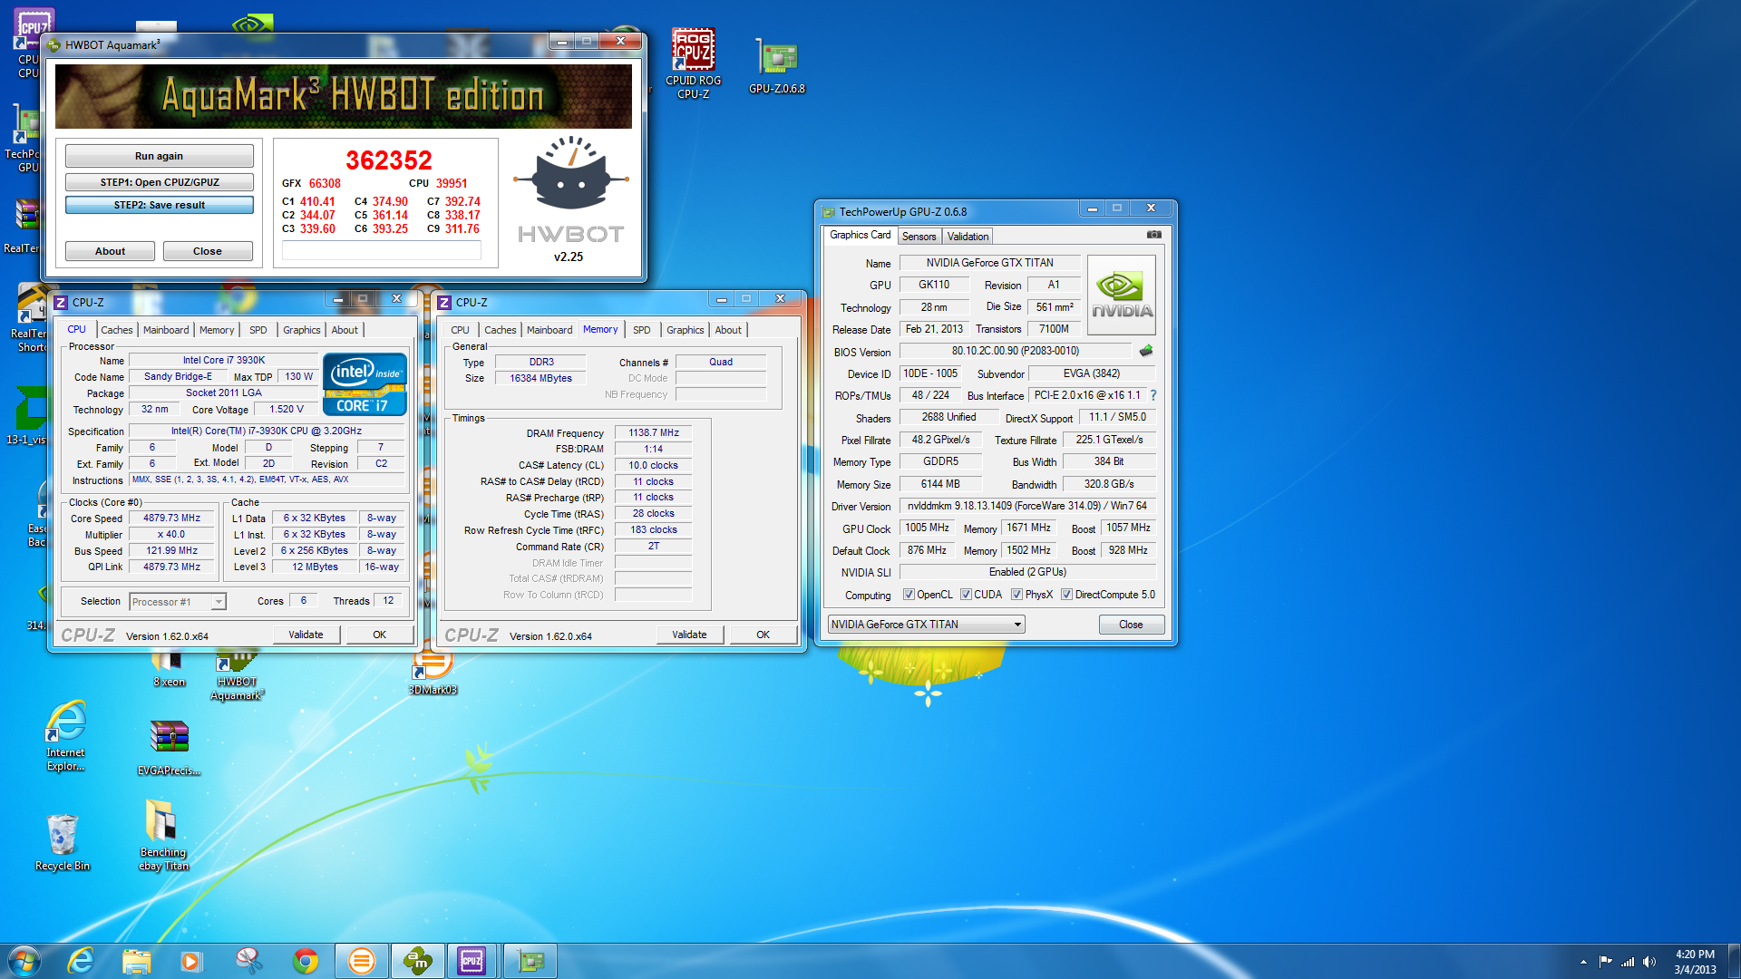
Task: Click Close button in Aquamark window
Action: click(x=207, y=251)
